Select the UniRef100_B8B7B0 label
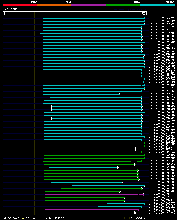The width and height of the screenshot is (177, 220). [162, 136]
